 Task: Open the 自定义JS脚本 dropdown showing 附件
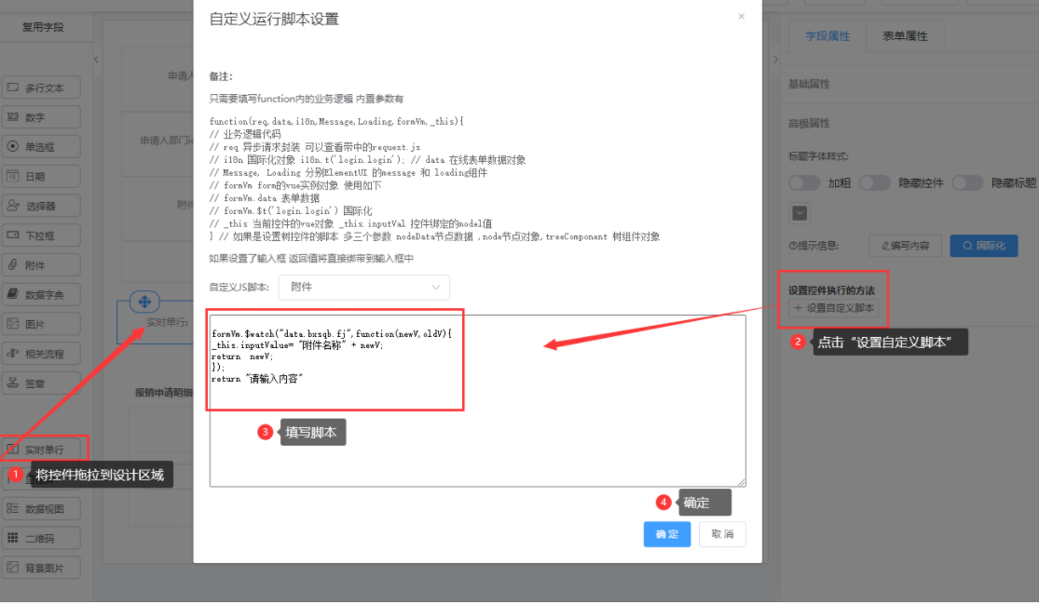point(363,288)
